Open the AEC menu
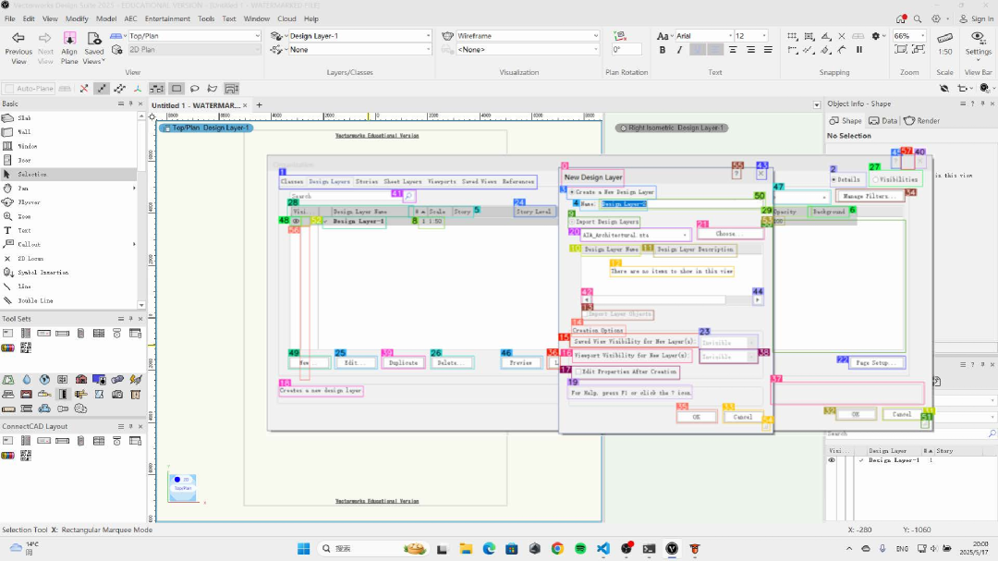The width and height of the screenshot is (998, 561). tap(130, 18)
